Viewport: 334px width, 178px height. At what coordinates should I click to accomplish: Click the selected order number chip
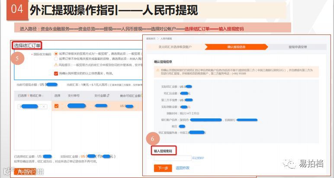[32, 107]
